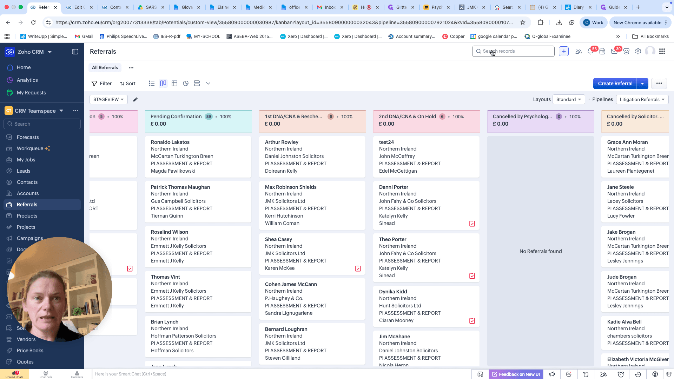The image size is (674, 379).
Task: Collapse the left sidebar panel
Action: [75, 52]
